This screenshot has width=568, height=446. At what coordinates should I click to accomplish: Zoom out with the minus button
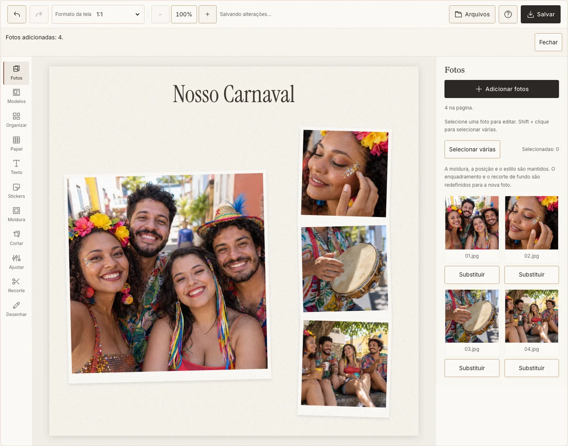(x=160, y=14)
